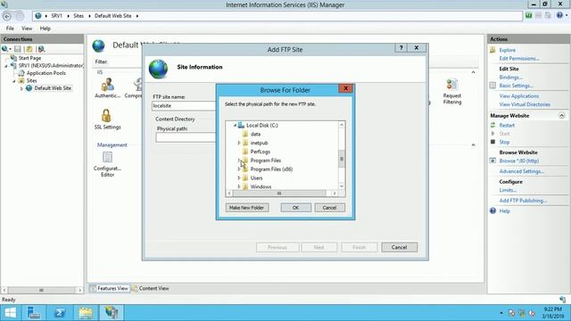Click folder tree horizontal scrollbar right arrow
The width and height of the screenshot is (571, 321).
tap(335, 193)
